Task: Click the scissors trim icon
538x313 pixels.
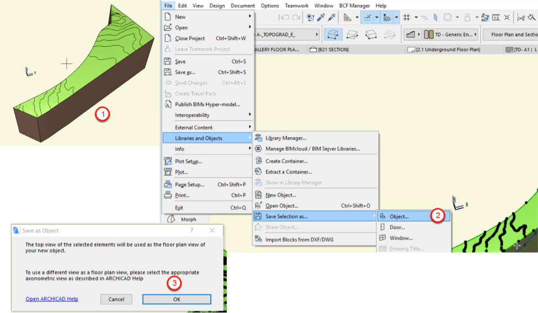Action: [521, 17]
